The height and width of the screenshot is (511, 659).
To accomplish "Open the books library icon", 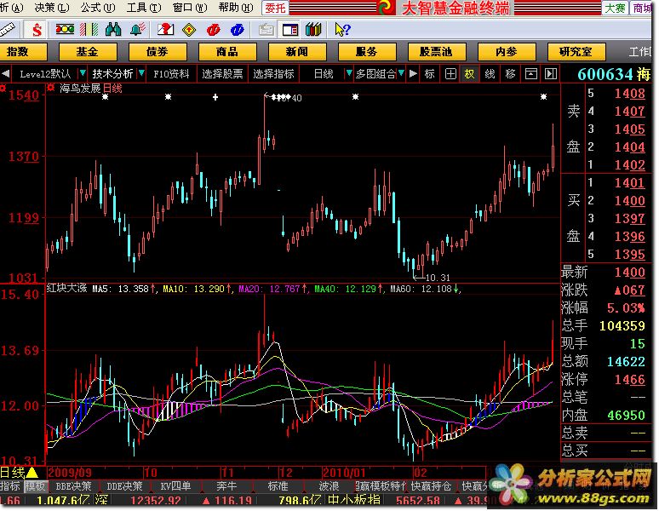I will pyautogui.click(x=313, y=30).
